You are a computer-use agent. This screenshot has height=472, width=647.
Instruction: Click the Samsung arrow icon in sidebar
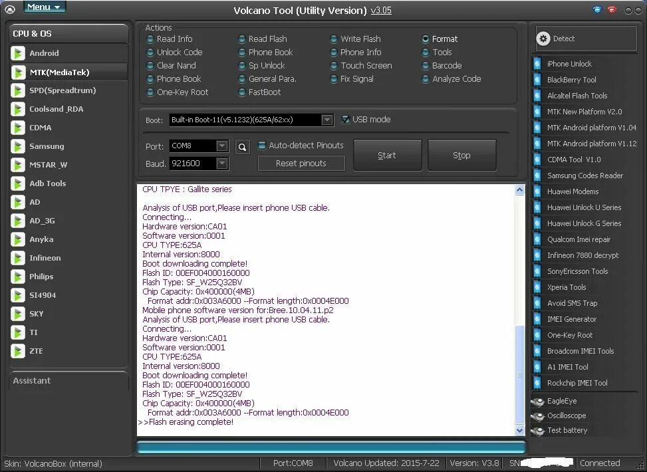tap(18, 146)
